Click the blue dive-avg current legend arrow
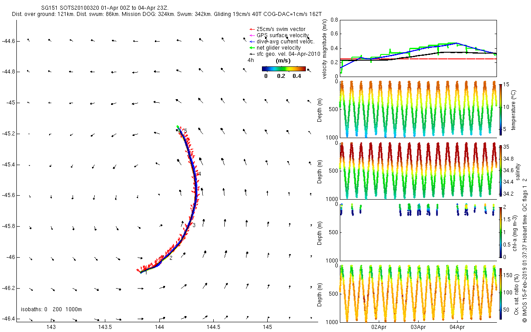 pos(252,42)
